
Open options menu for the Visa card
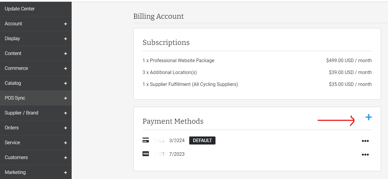(365, 154)
